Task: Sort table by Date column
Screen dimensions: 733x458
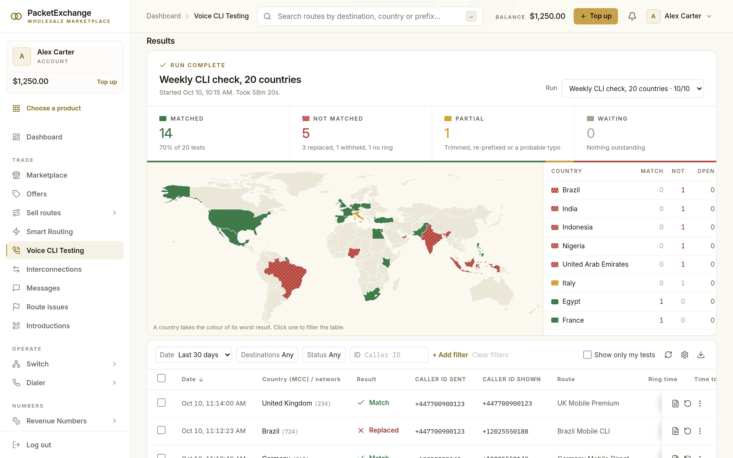Action: [x=192, y=379]
